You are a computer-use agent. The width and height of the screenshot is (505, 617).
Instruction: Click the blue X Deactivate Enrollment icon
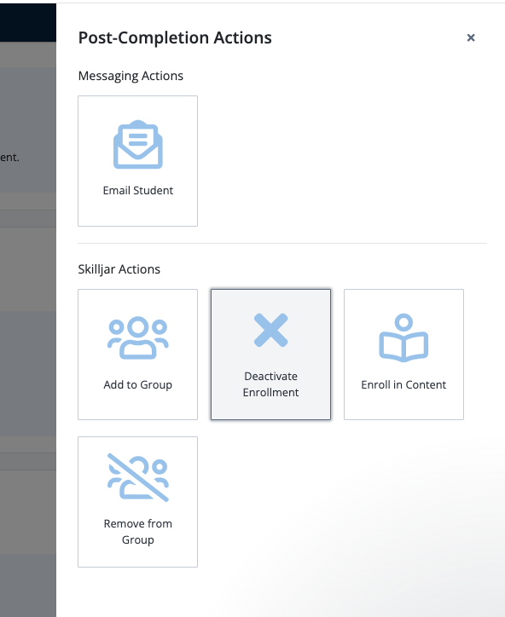pyautogui.click(x=271, y=330)
